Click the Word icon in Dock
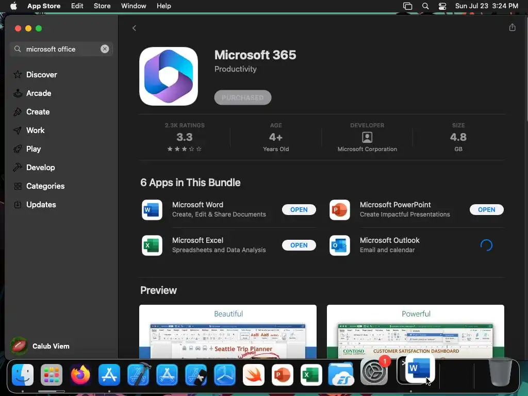This screenshot has width=528, height=396. tap(420, 369)
